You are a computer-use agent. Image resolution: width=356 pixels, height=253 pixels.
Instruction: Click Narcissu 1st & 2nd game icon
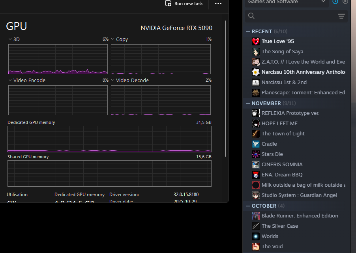(x=256, y=82)
